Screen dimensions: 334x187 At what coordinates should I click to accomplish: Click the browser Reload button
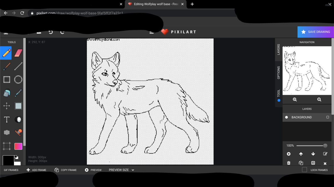tap(22, 13)
